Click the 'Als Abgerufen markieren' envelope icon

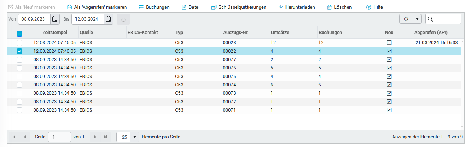click(x=70, y=7)
